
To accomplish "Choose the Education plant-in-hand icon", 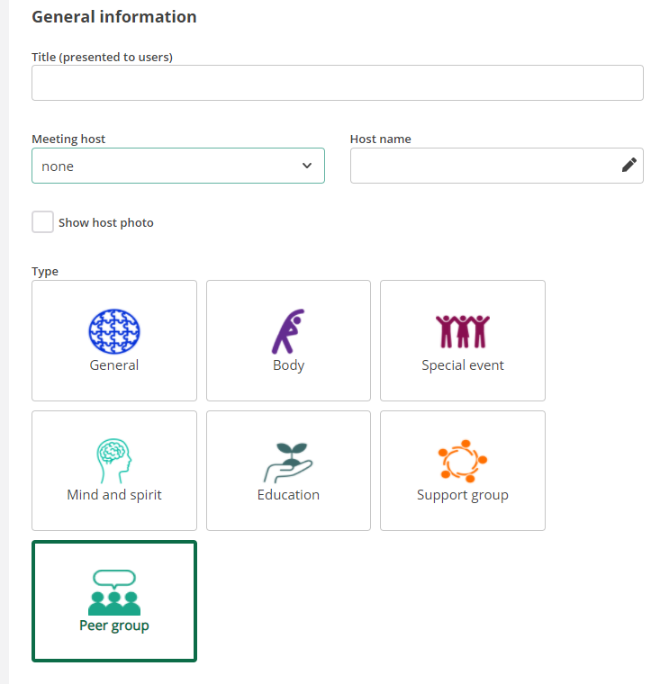I will pyautogui.click(x=288, y=463).
